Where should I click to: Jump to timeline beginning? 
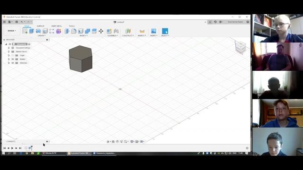click(4, 148)
